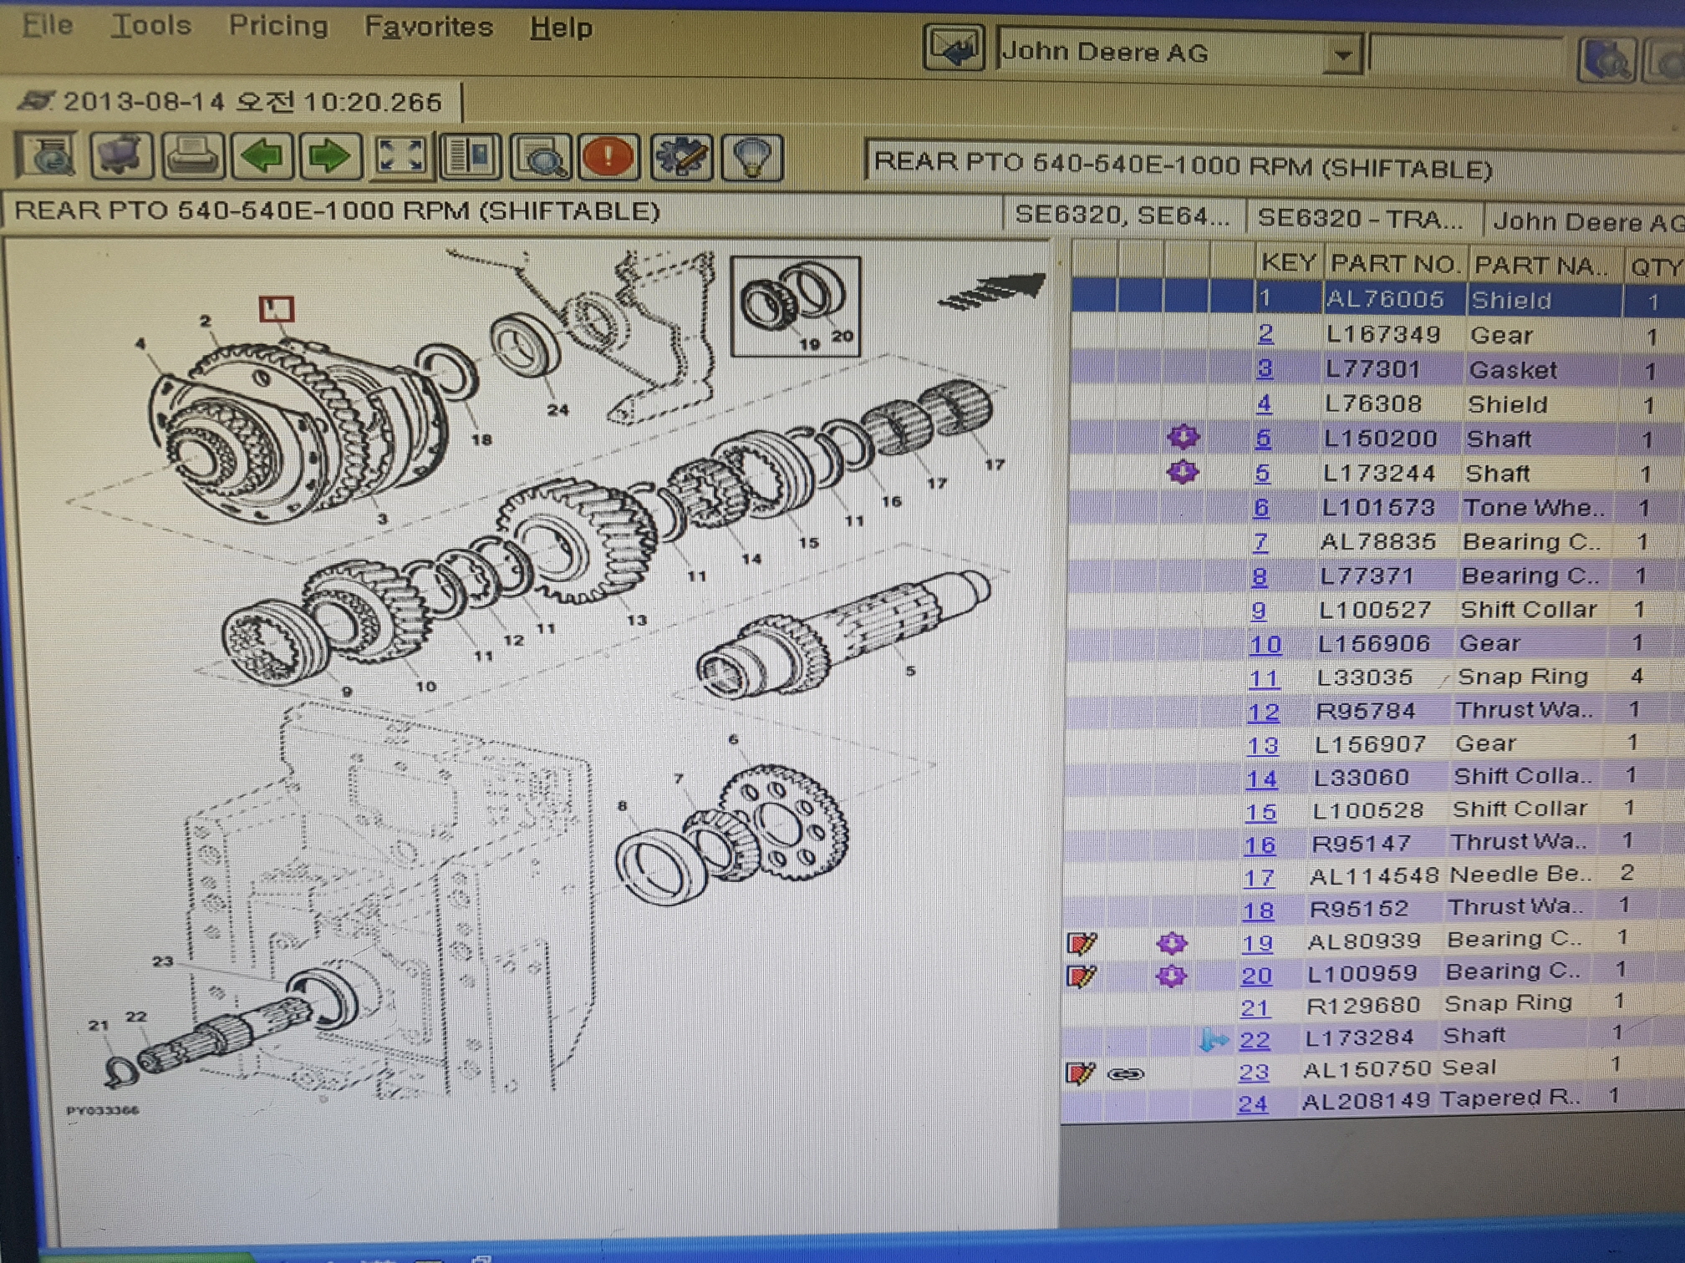Screen dimensions: 1685x1263
Task: Toggle the split panel layout icon
Action: [471, 156]
